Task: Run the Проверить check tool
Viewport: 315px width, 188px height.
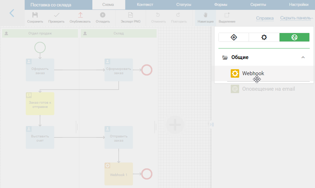Action: tap(56, 18)
